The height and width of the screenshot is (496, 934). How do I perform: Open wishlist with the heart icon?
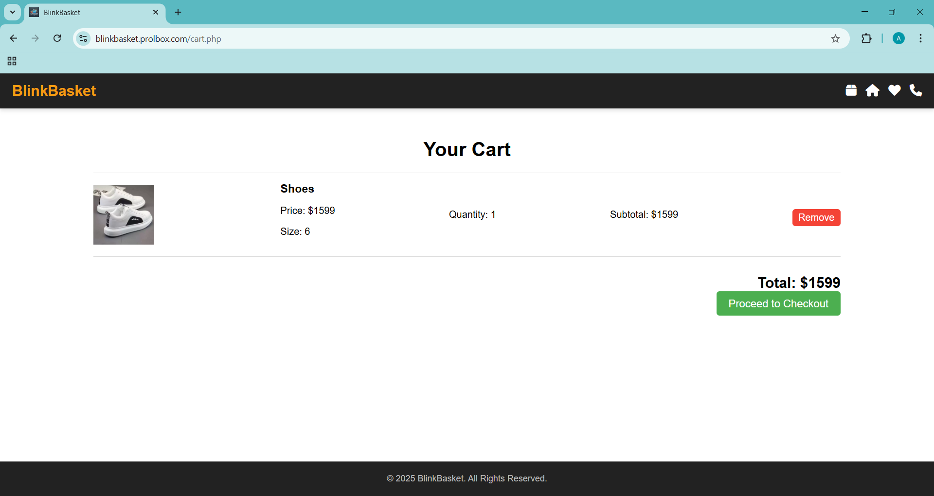pos(894,90)
